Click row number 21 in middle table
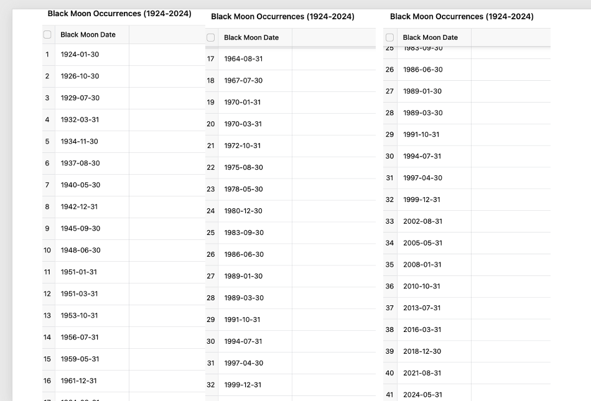 [211, 145]
